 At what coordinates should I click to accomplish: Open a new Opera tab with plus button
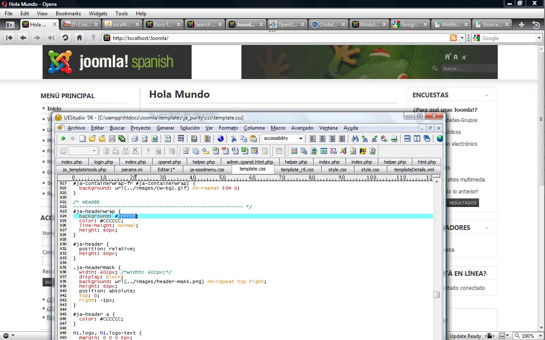(522, 25)
